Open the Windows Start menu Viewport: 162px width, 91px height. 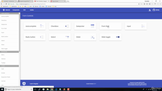pyautogui.click(x=2, y=89)
